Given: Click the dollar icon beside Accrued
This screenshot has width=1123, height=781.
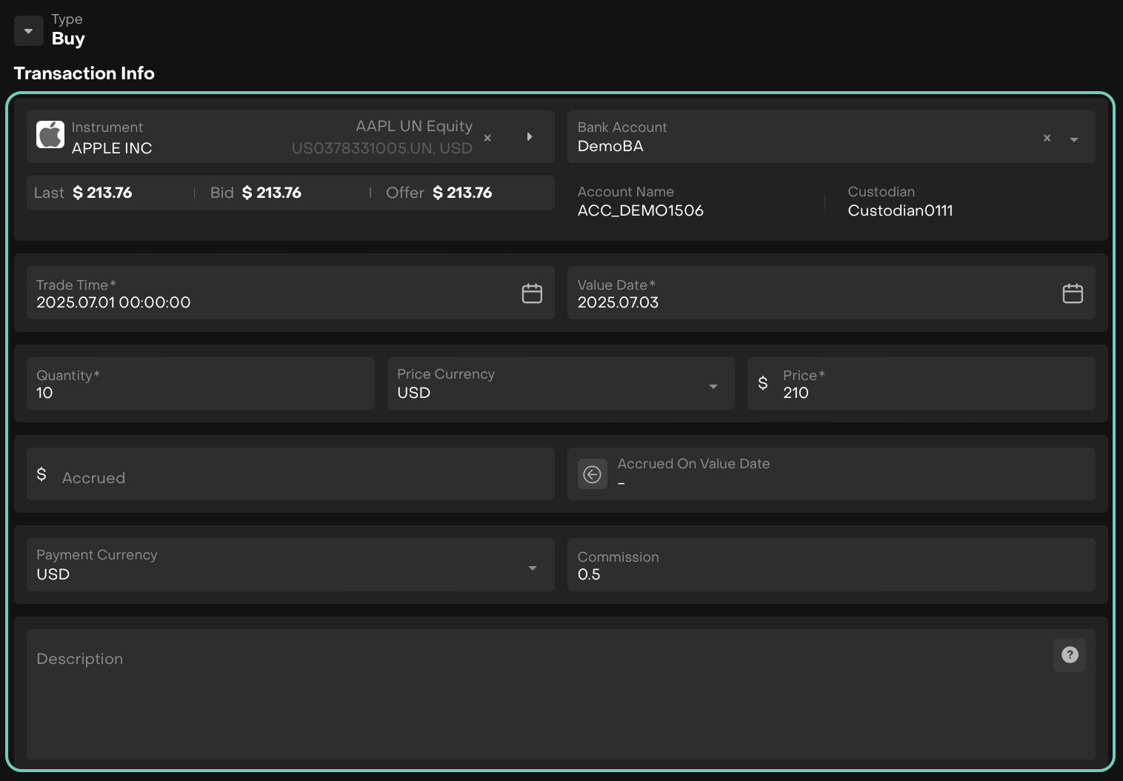Looking at the screenshot, I should pos(41,474).
